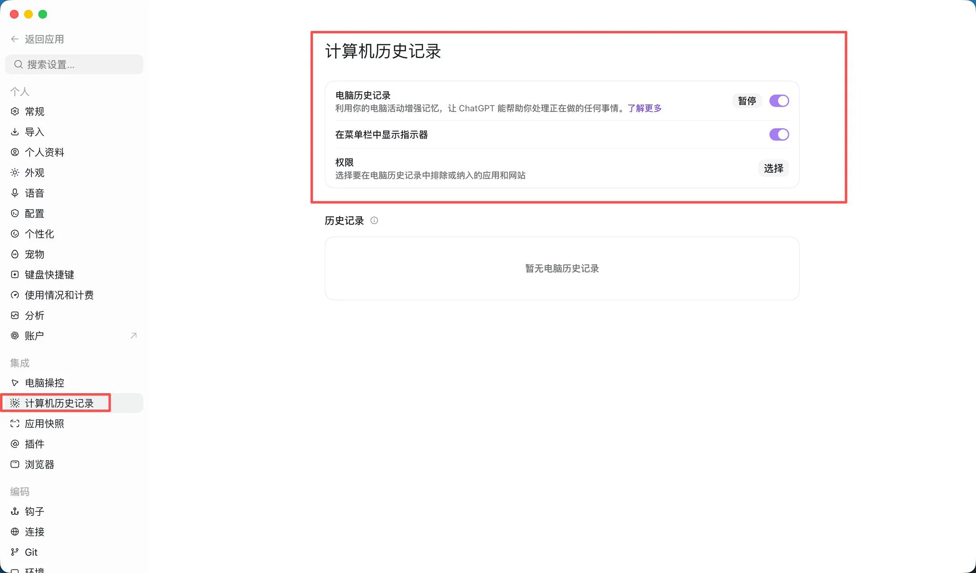The image size is (976, 573).
Task: Click the 钩子 sidebar label
Action: click(x=34, y=512)
